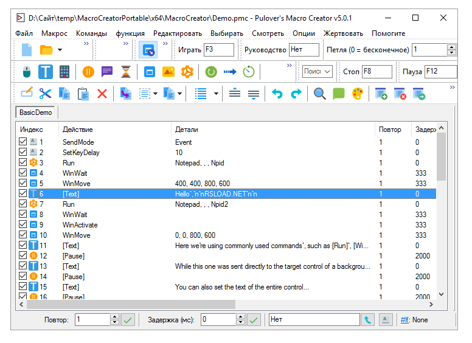The height and width of the screenshot is (343, 472).
Task: Expand the open-folder recent files arrow
Action: coord(60,50)
